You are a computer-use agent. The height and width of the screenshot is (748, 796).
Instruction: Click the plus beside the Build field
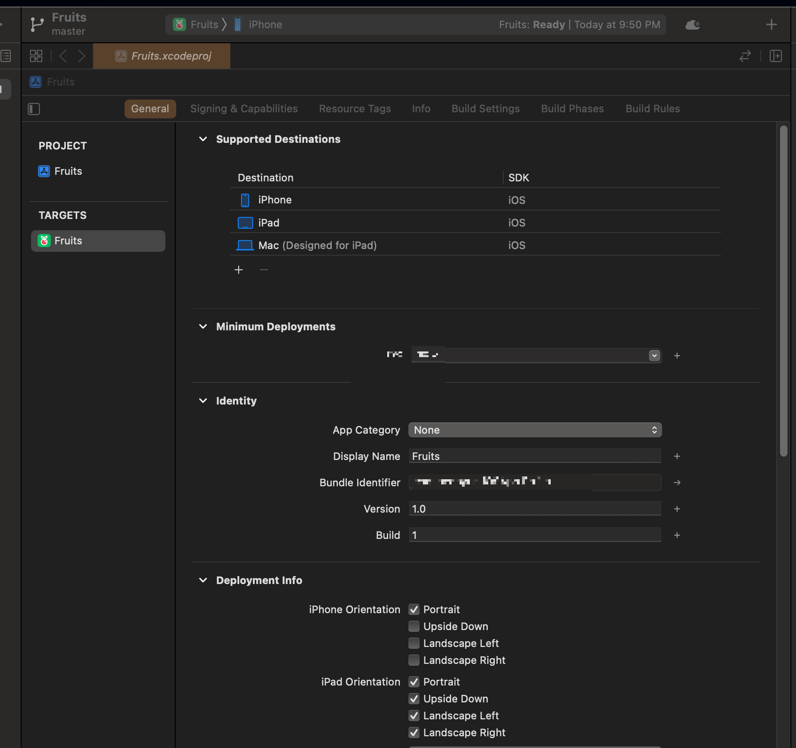point(677,535)
